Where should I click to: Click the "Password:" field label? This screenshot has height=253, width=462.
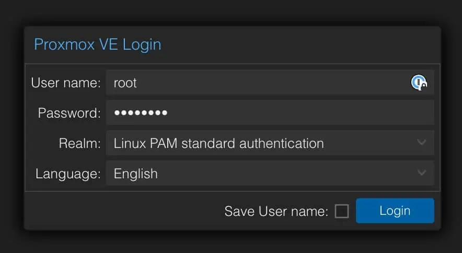pos(69,113)
